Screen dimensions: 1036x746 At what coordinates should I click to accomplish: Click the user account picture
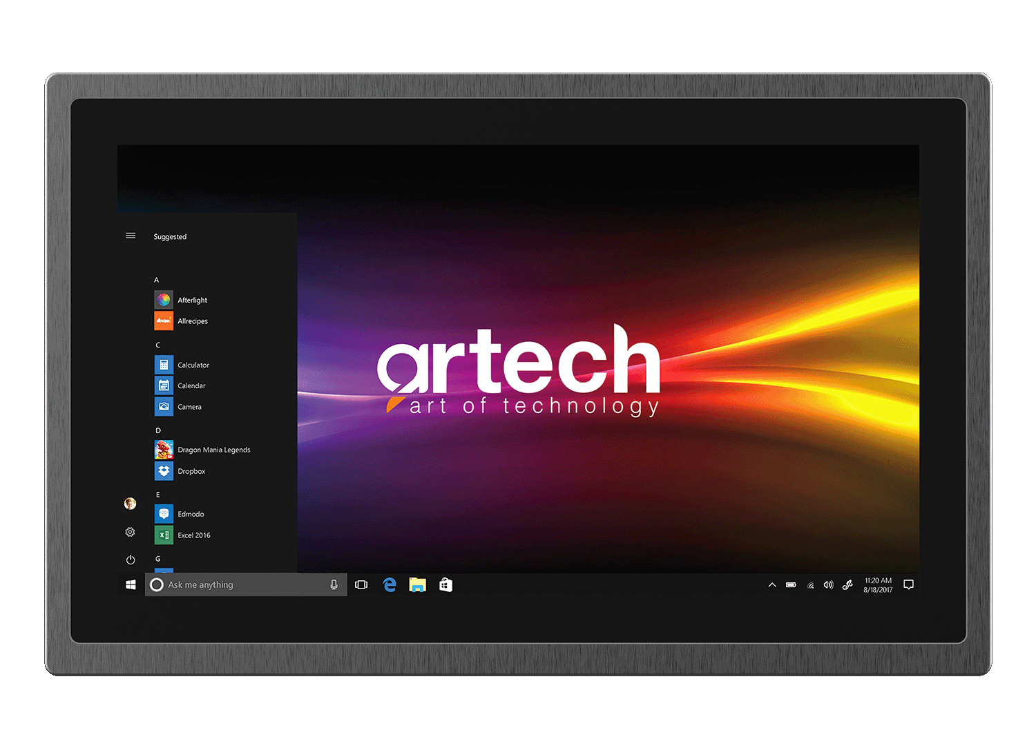[x=130, y=504]
